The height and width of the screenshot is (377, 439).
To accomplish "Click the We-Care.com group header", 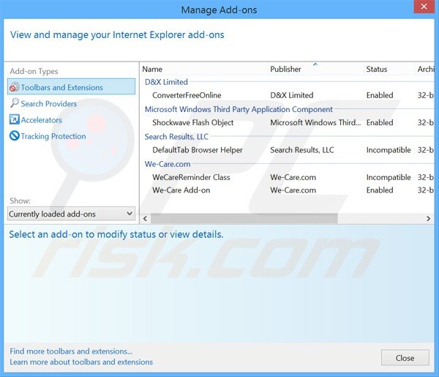I will (x=168, y=164).
